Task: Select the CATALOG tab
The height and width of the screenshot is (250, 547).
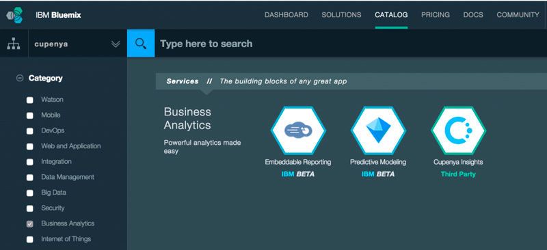Action: [x=391, y=15]
